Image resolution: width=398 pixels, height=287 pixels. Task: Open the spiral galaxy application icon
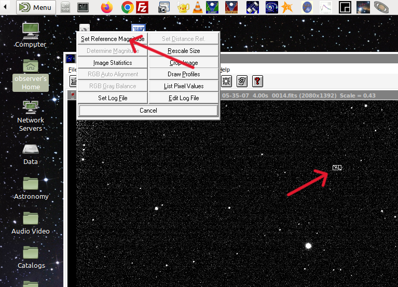(x=271, y=7)
